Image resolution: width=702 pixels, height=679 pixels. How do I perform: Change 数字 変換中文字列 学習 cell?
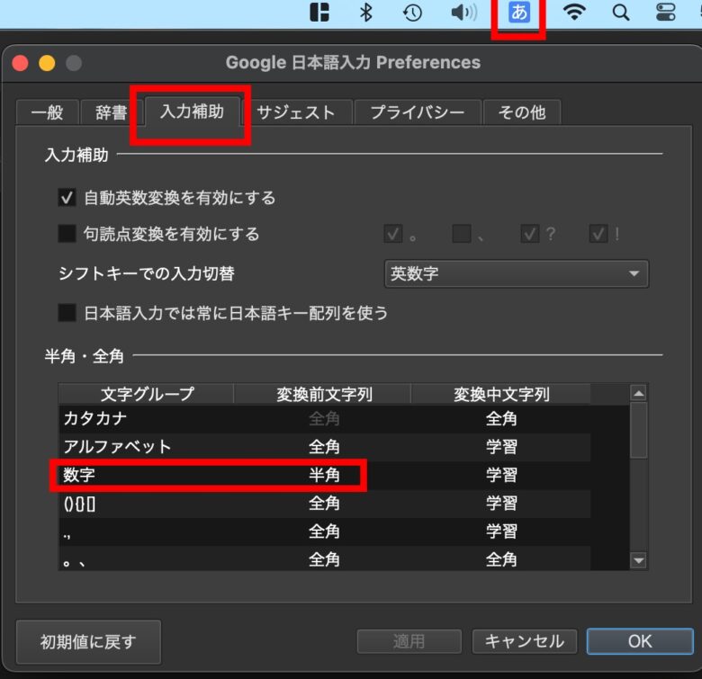click(x=501, y=475)
